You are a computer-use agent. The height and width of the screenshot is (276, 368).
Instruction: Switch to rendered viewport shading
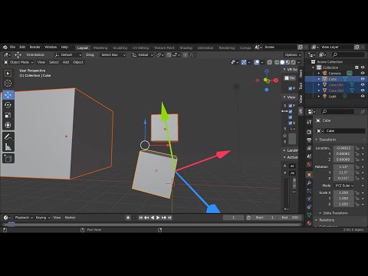294,62
